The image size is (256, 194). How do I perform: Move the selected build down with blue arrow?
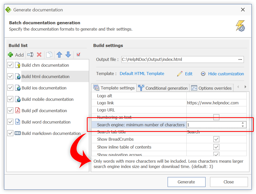click(68, 55)
